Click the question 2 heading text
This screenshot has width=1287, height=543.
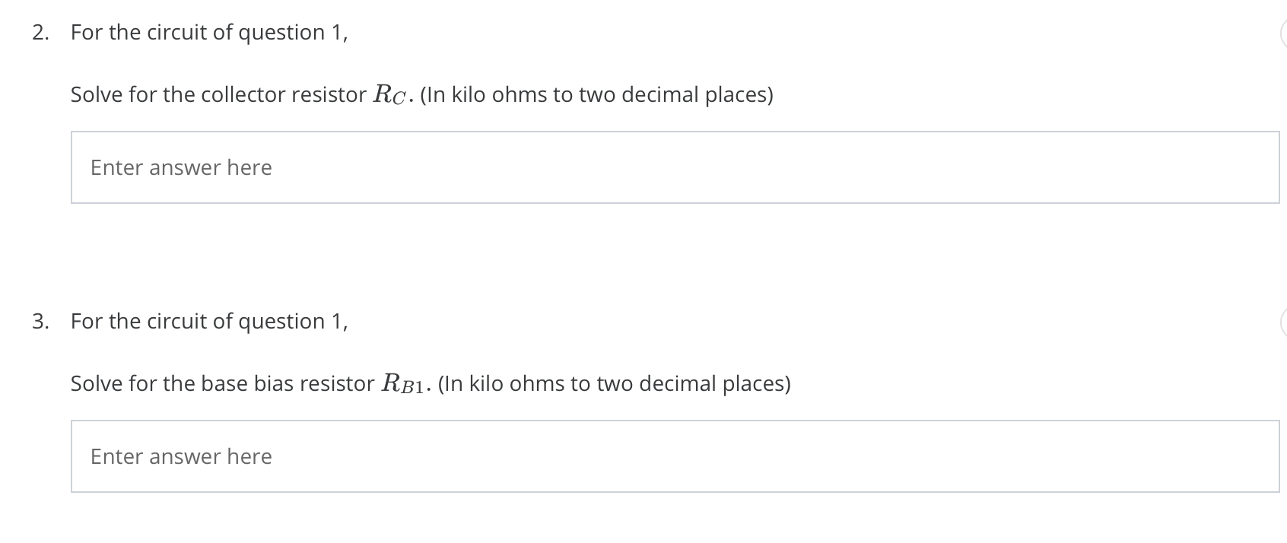(x=208, y=32)
